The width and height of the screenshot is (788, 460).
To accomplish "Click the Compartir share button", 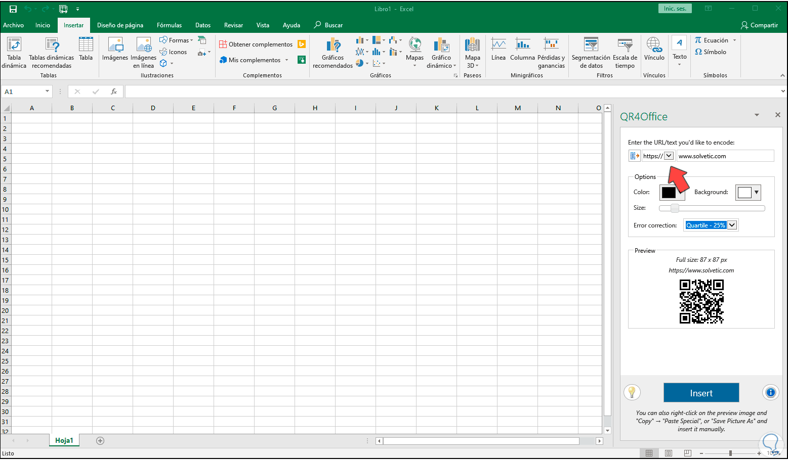I will [759, 25].
